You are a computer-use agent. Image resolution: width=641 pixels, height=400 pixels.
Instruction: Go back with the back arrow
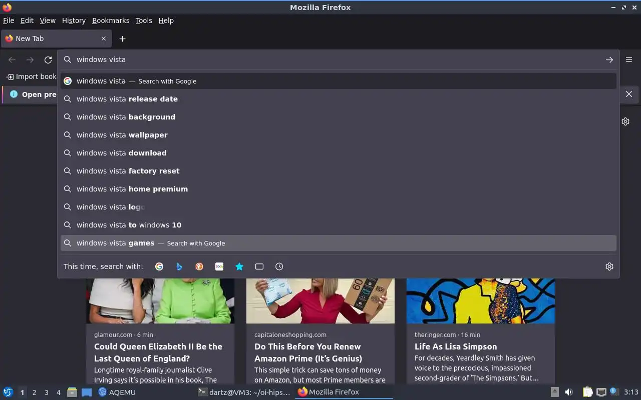point(12,59)
